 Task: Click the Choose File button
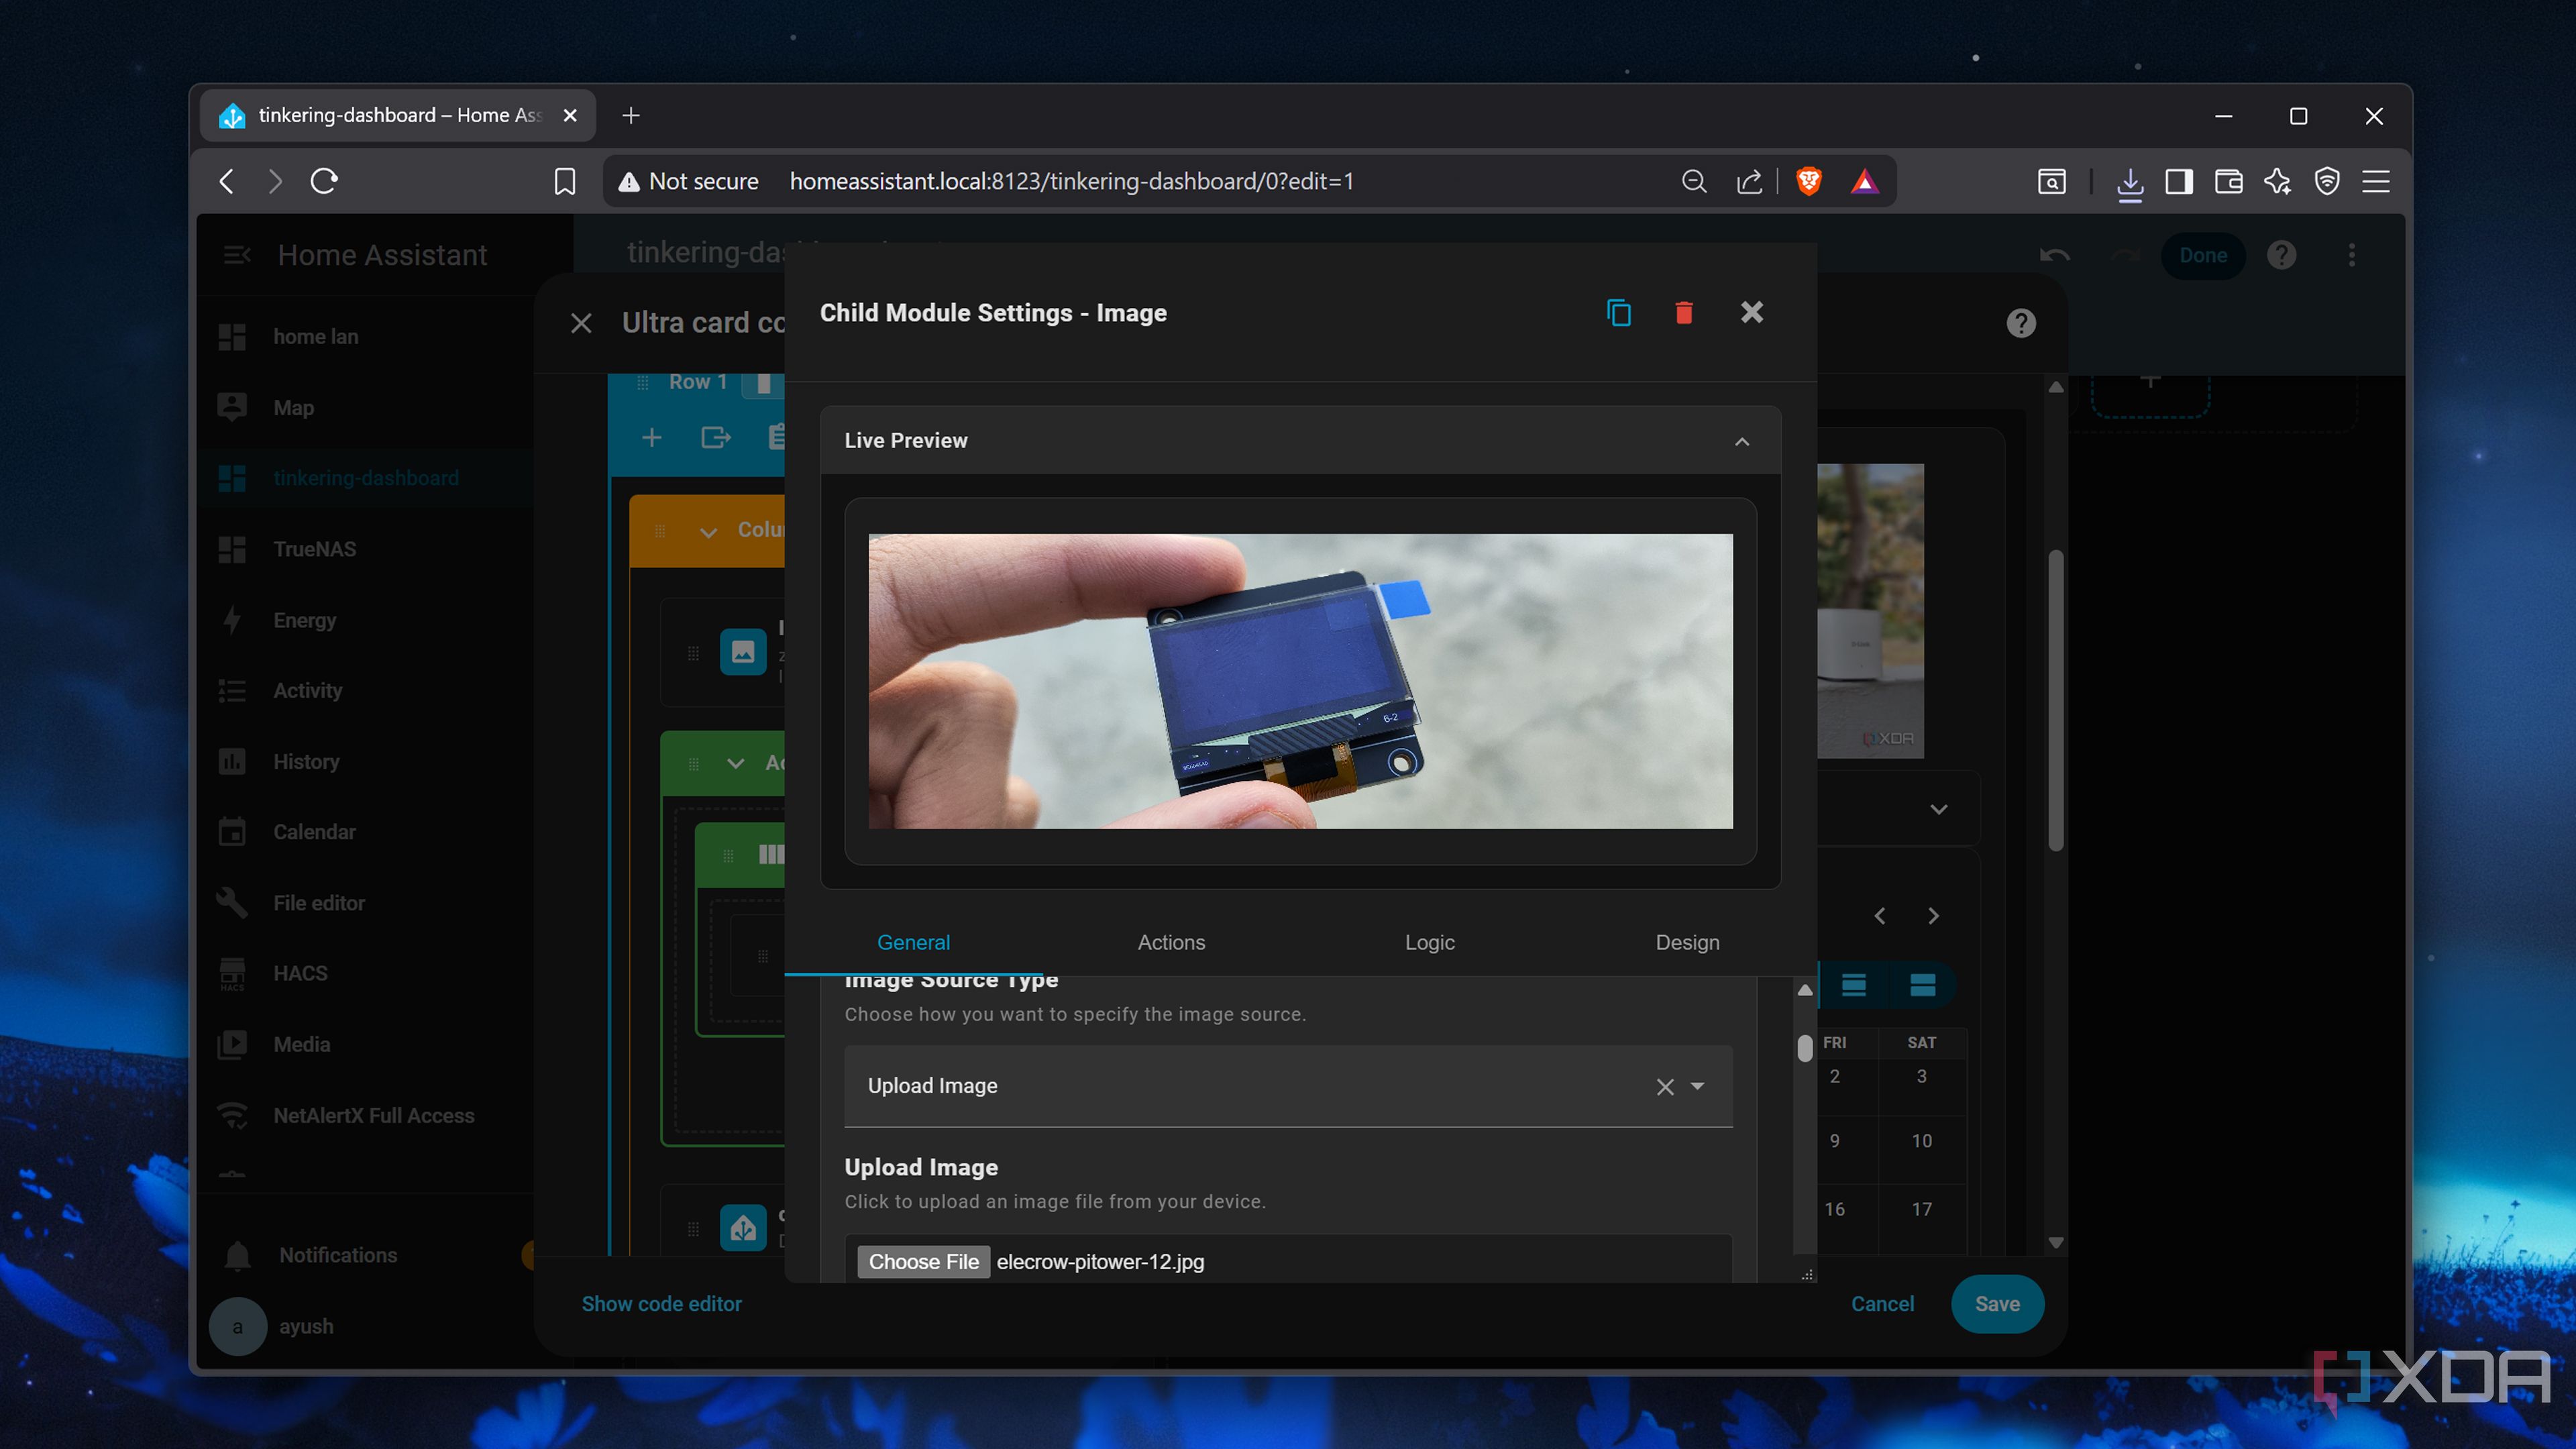point(923,1262)
